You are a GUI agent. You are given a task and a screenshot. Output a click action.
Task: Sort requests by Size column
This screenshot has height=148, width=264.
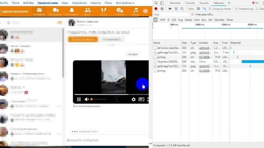(x=217, y=43)
